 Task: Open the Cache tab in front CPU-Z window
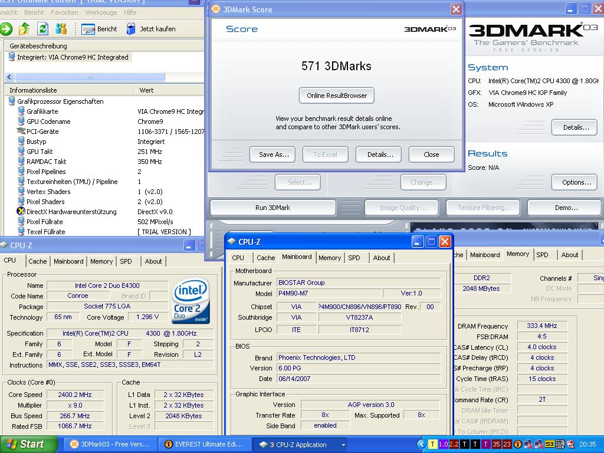[x=266, y=258]
